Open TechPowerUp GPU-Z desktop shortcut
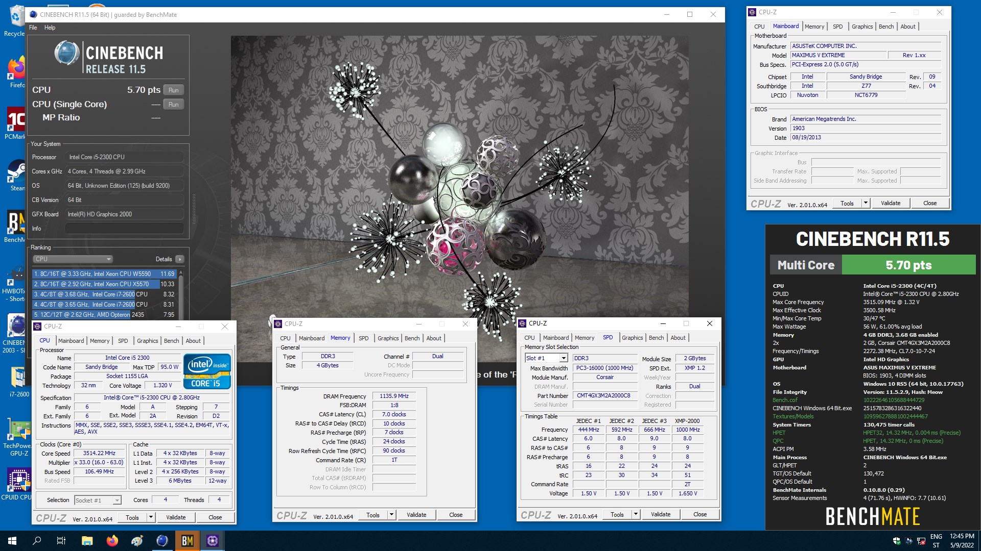This screenshot has width=981, height=551. coord(19,438)
